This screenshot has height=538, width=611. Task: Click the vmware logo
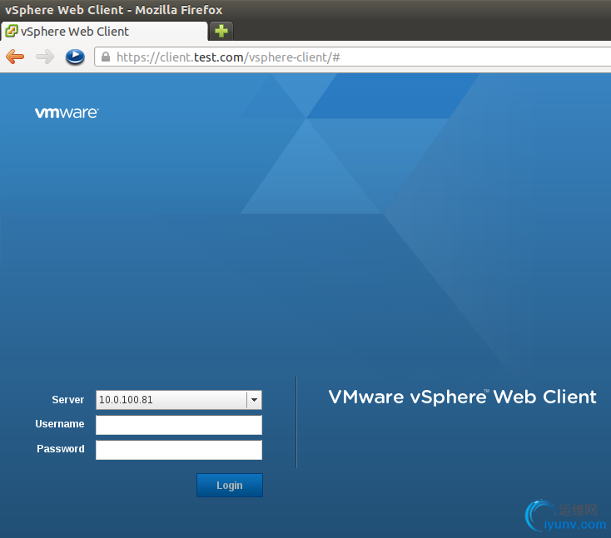point(67,112)
